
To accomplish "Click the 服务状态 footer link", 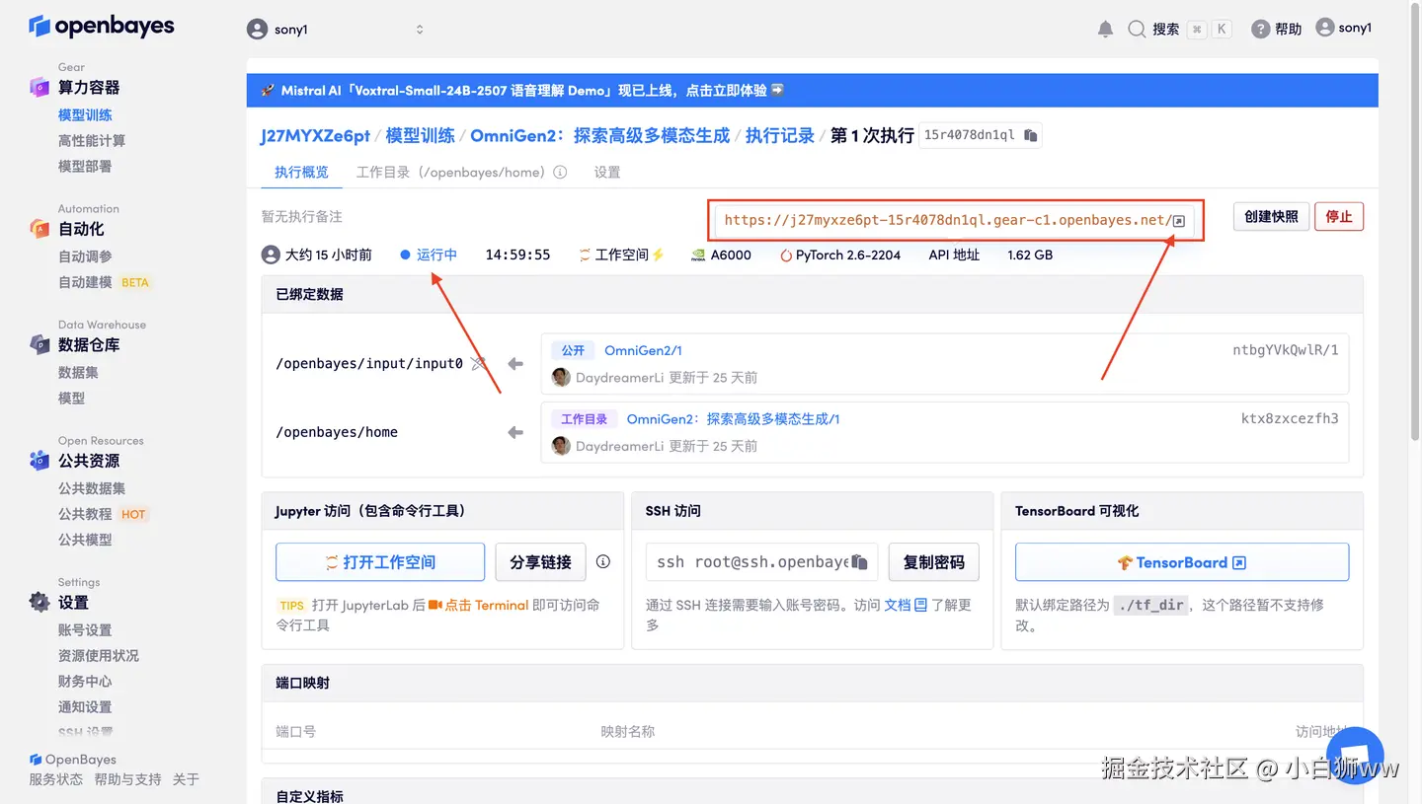I will click(56, 779).
